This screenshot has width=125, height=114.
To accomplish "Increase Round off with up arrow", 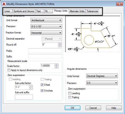I will [60, 44].
